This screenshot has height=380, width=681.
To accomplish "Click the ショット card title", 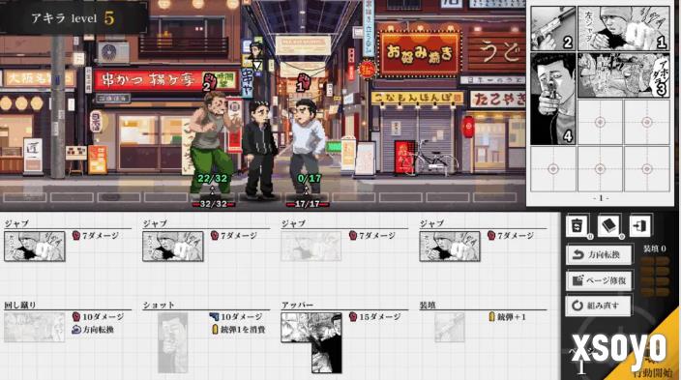I will [159, 305].
